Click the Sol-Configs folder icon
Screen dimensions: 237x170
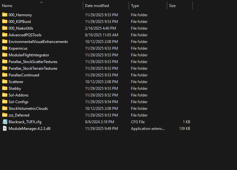click(5, 102)
